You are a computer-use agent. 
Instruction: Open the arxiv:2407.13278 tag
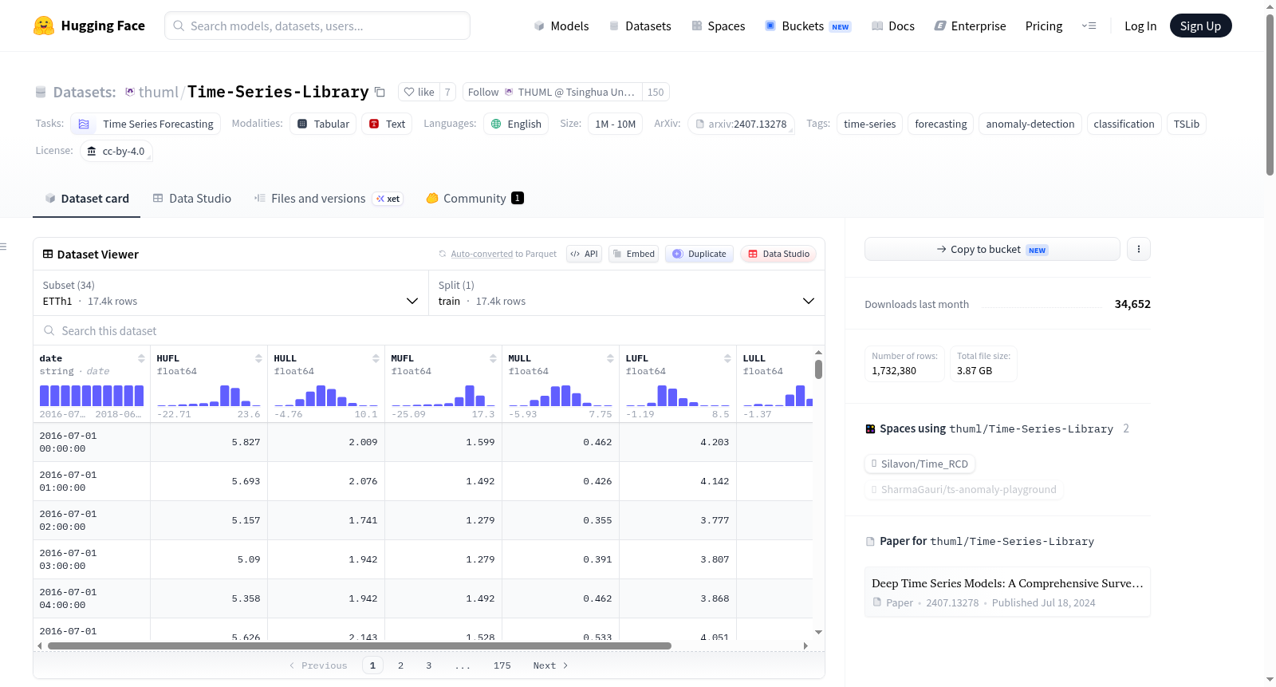point(741,124)
